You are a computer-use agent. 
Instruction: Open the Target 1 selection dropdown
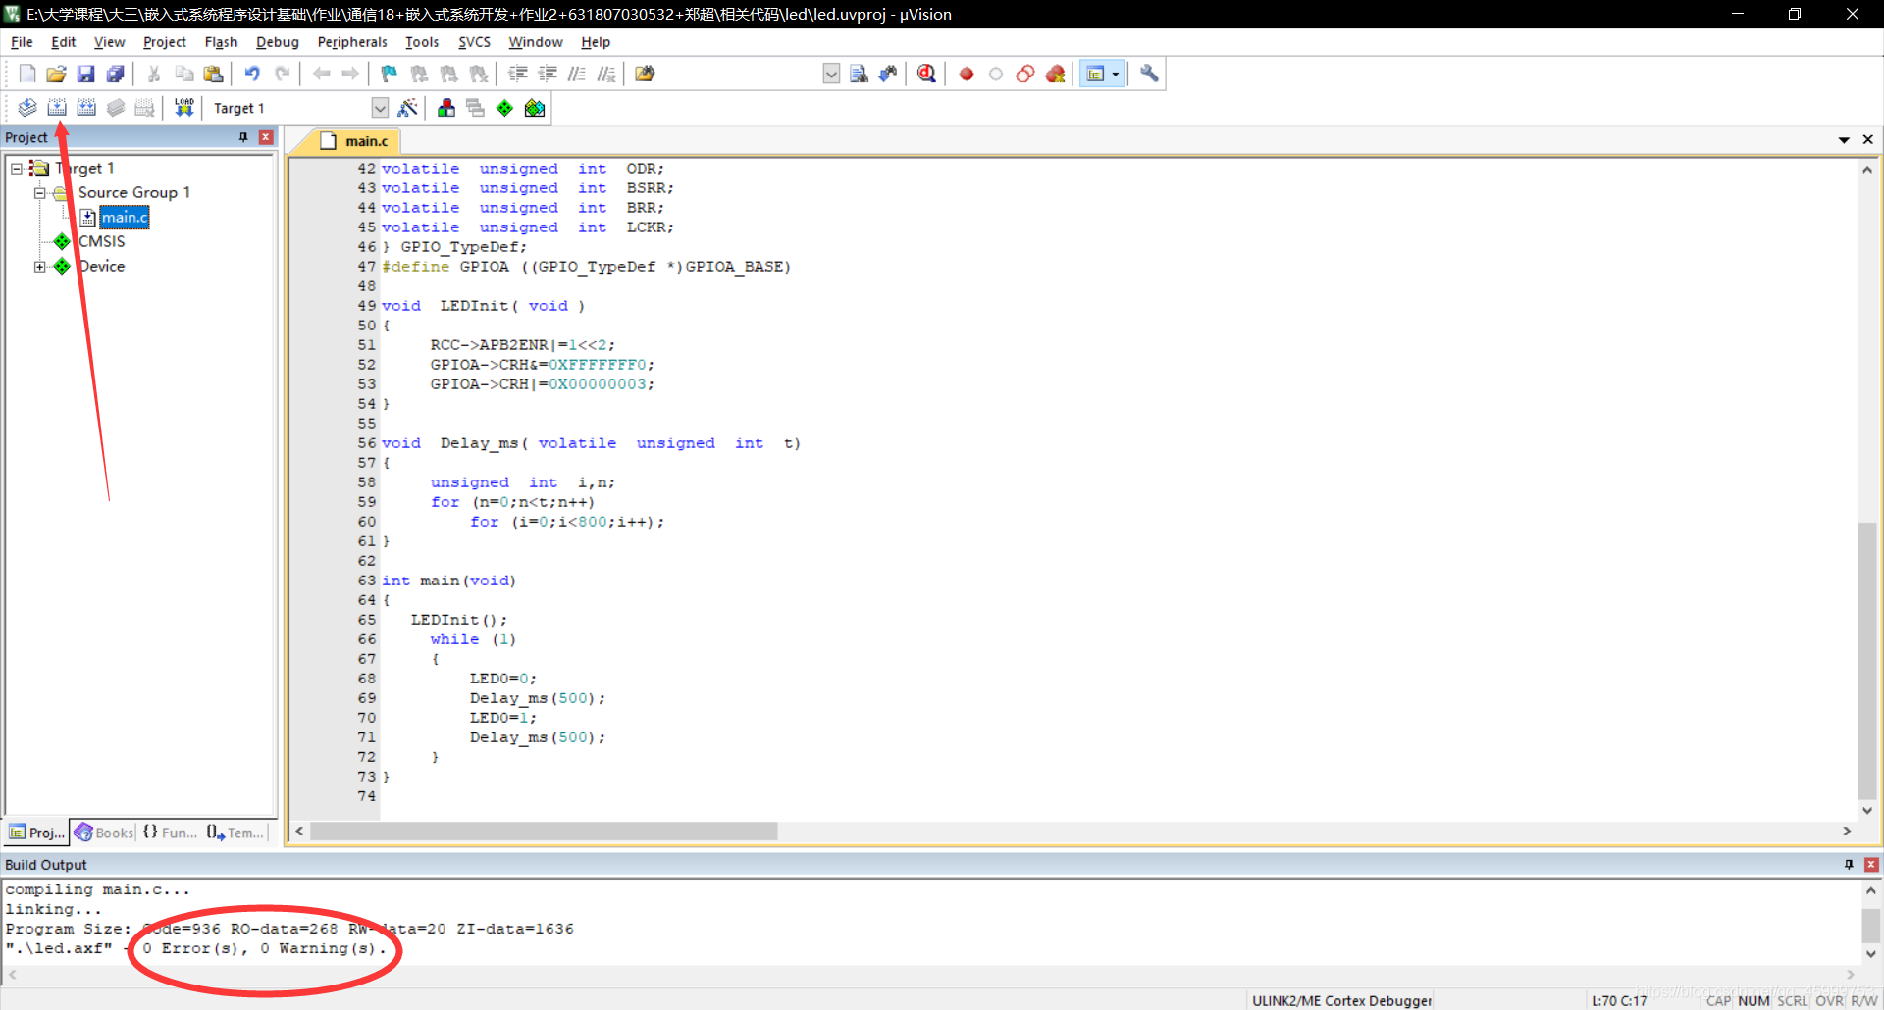point(380,108)
